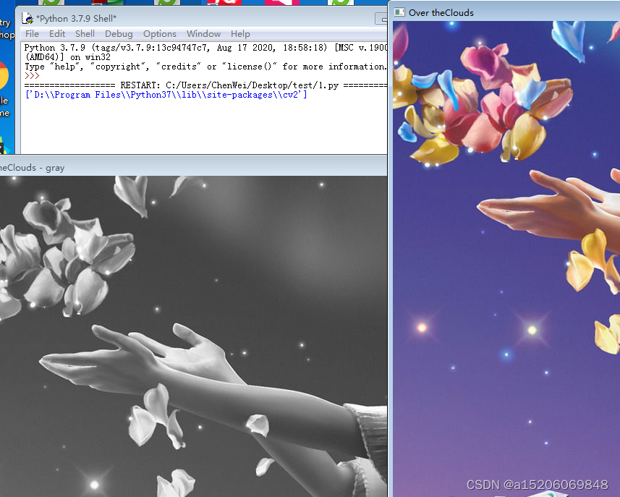Open the Window menu in Python Shell

(203, 34)
